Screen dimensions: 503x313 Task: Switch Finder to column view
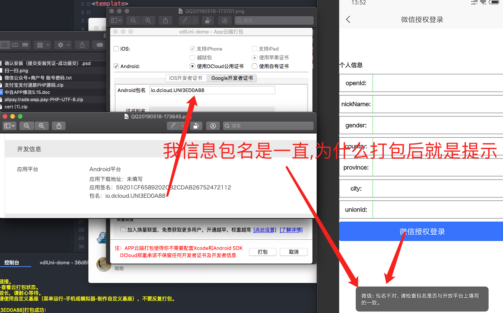[15, 45]
